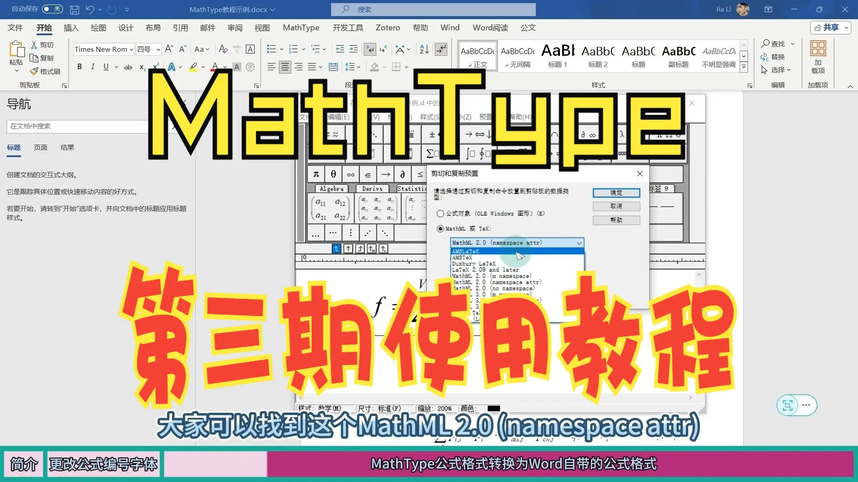Click the 确定 button in the dialog
This screenshot has width=858, height=482.
click(616, 193)
